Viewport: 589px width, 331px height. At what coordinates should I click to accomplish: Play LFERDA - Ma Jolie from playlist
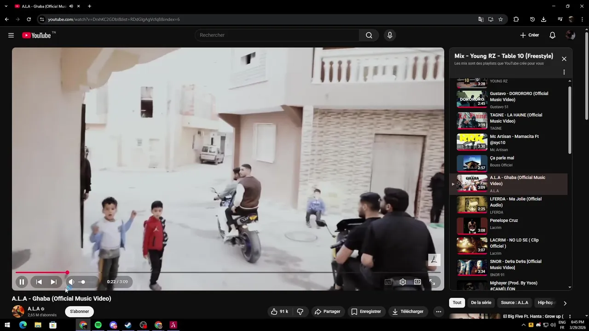(x=508, y=205)
